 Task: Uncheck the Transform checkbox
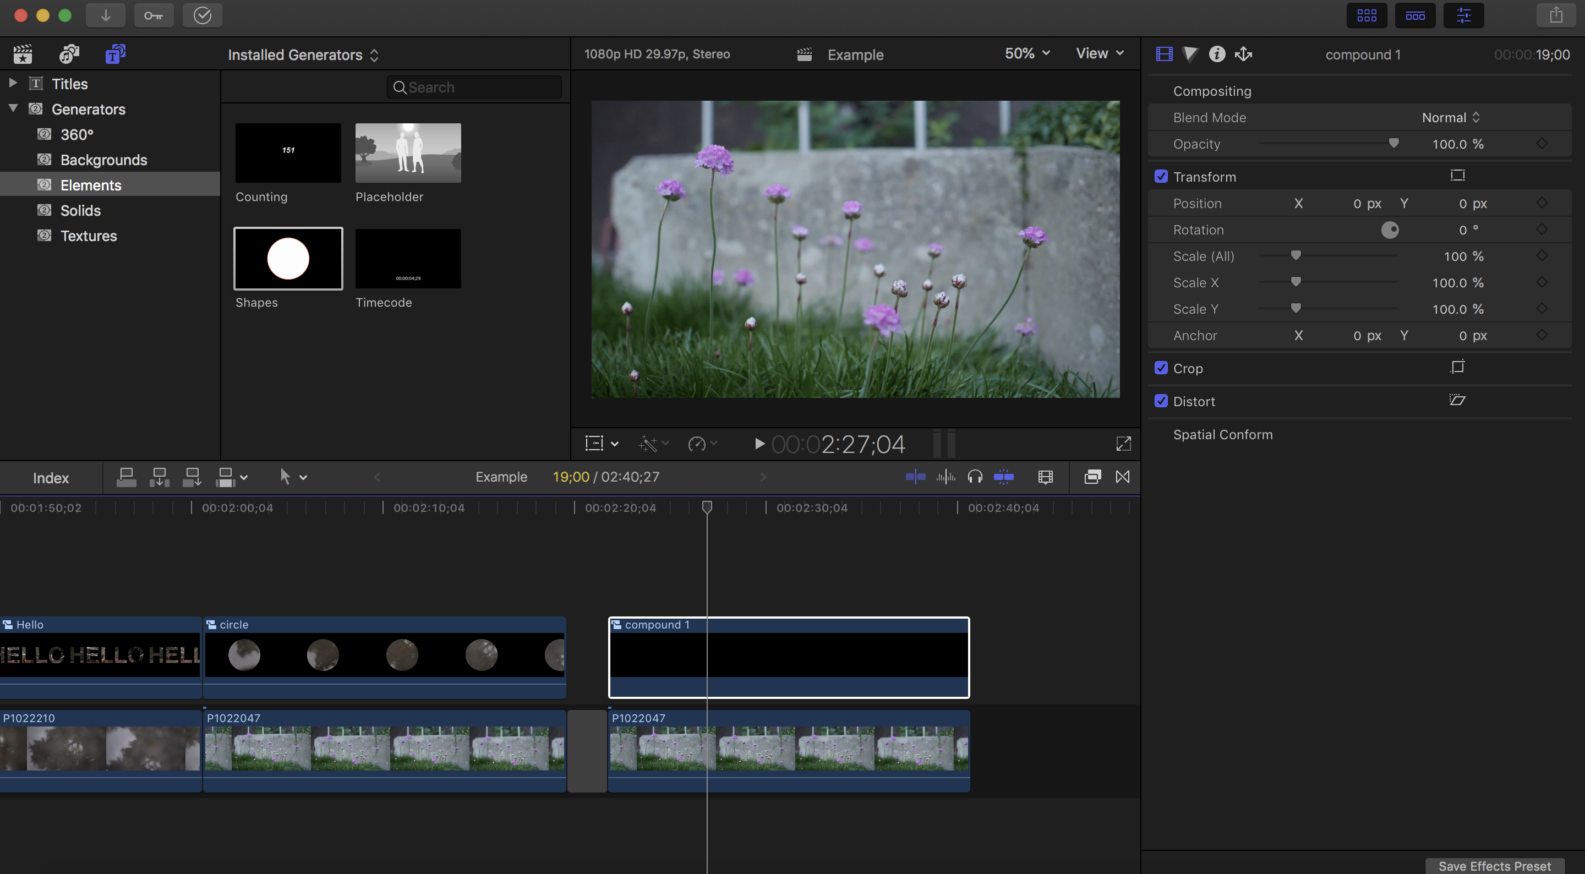tap(1161, 177)
